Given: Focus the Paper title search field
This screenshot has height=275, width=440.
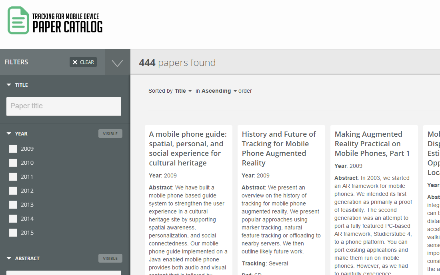Looking at the screenshot, I should [x=64, y=106].
